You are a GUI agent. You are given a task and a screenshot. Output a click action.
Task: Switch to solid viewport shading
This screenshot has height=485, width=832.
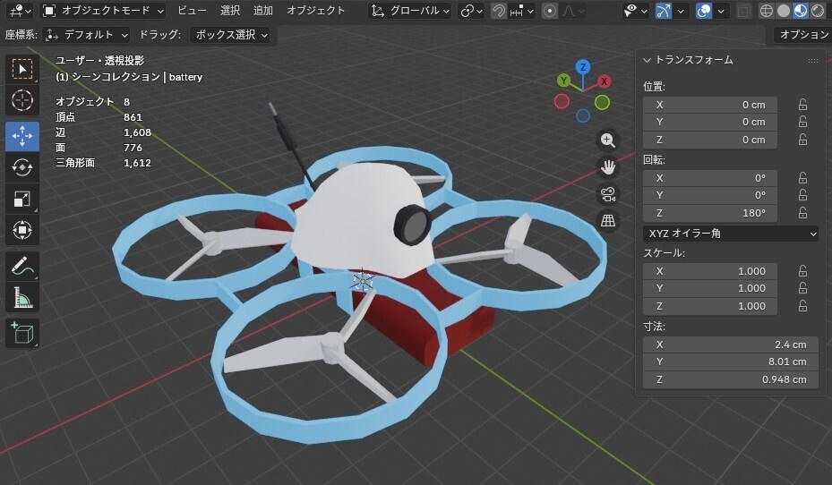point(783,11)
